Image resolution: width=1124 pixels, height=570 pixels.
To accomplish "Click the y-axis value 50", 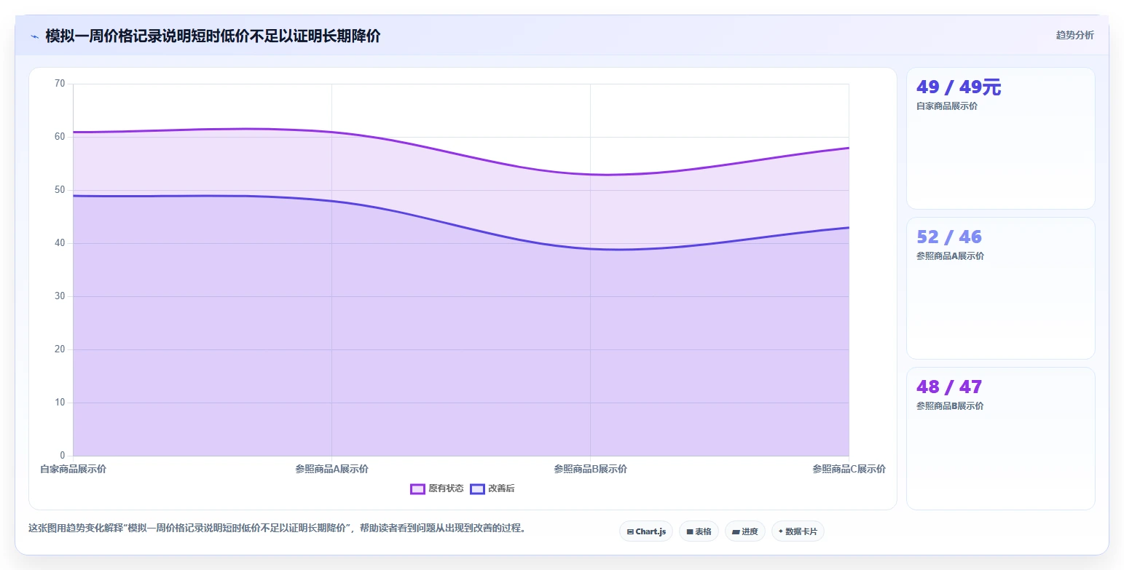I will pos(60,190).
